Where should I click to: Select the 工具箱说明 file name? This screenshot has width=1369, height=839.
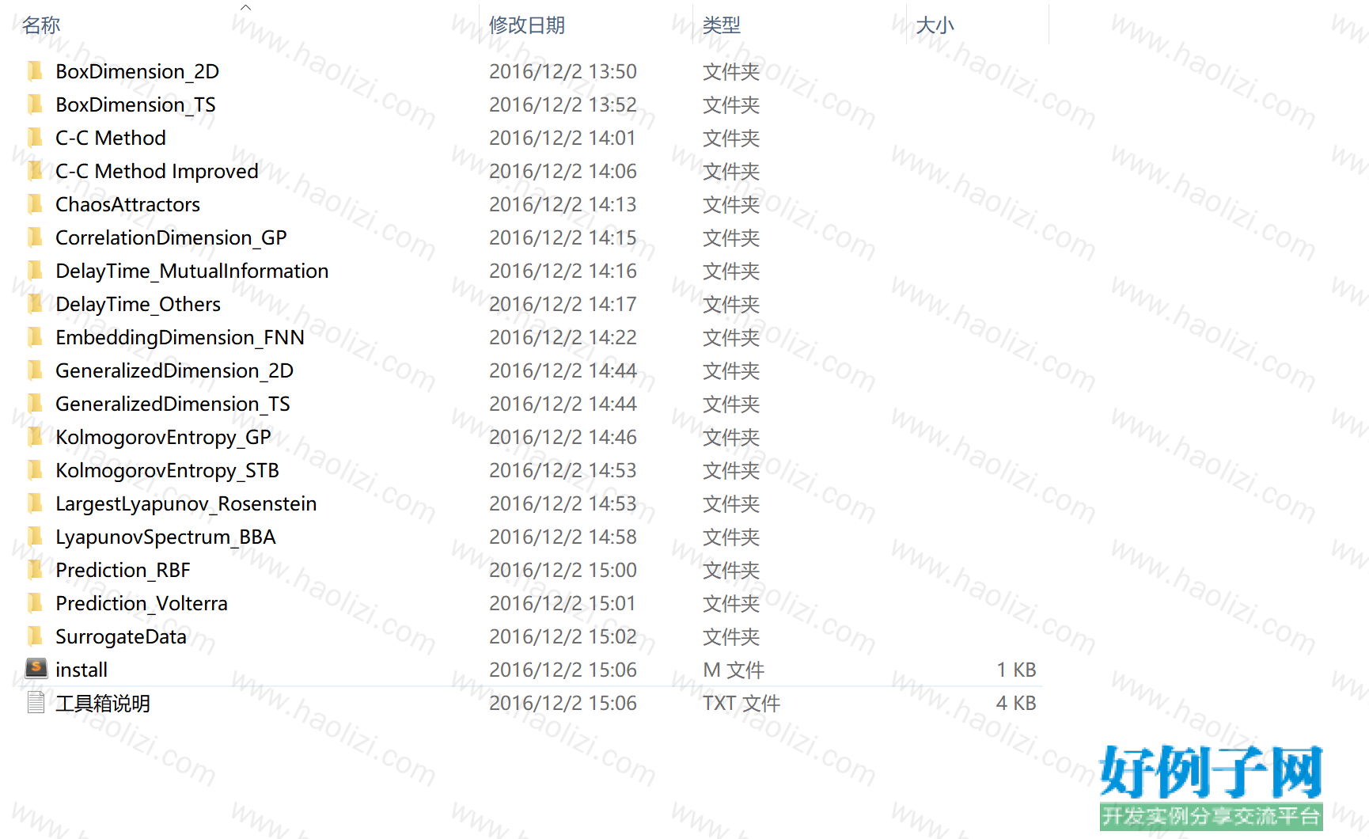click(103, 703)
